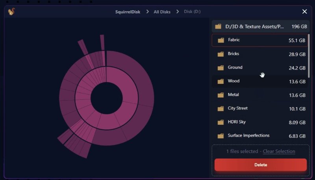
Task: Click the '1 files selected' status text
Action: (242, 151)
